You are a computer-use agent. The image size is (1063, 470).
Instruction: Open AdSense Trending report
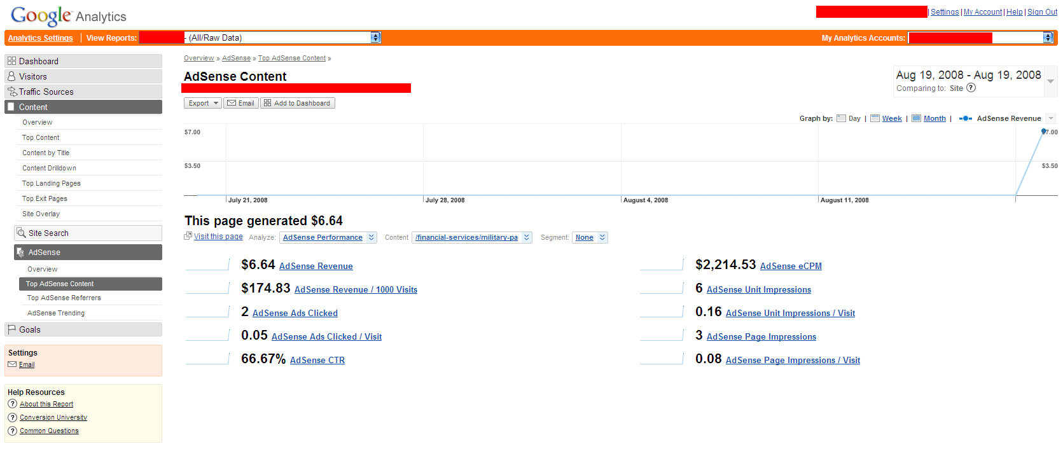[x=56, y=313]
